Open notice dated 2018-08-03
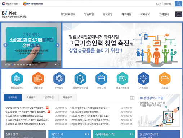This screenshot has width=183, height=138. (x=24, y=116)
